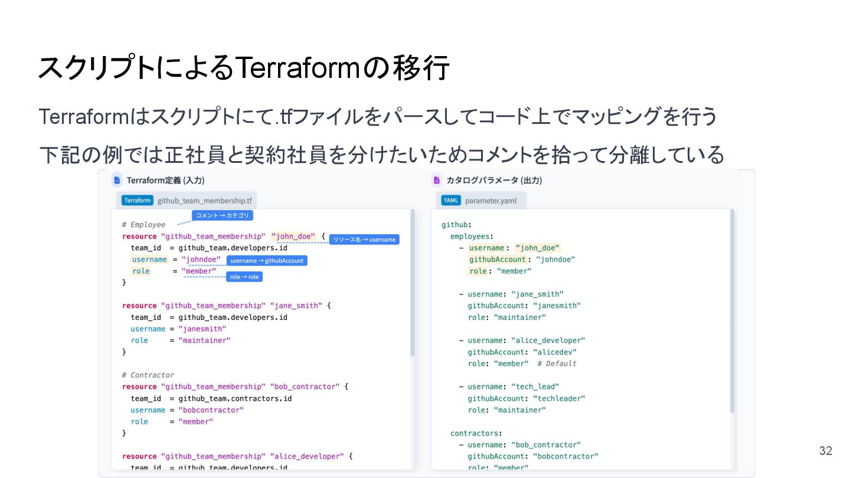Click the "johndoe" value in Terraform code
The height and width of the screenshot is (478, 850).
201,259
